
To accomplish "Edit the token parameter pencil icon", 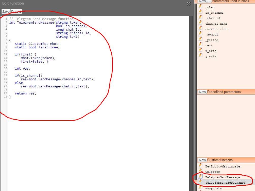I will click(200, 6).
